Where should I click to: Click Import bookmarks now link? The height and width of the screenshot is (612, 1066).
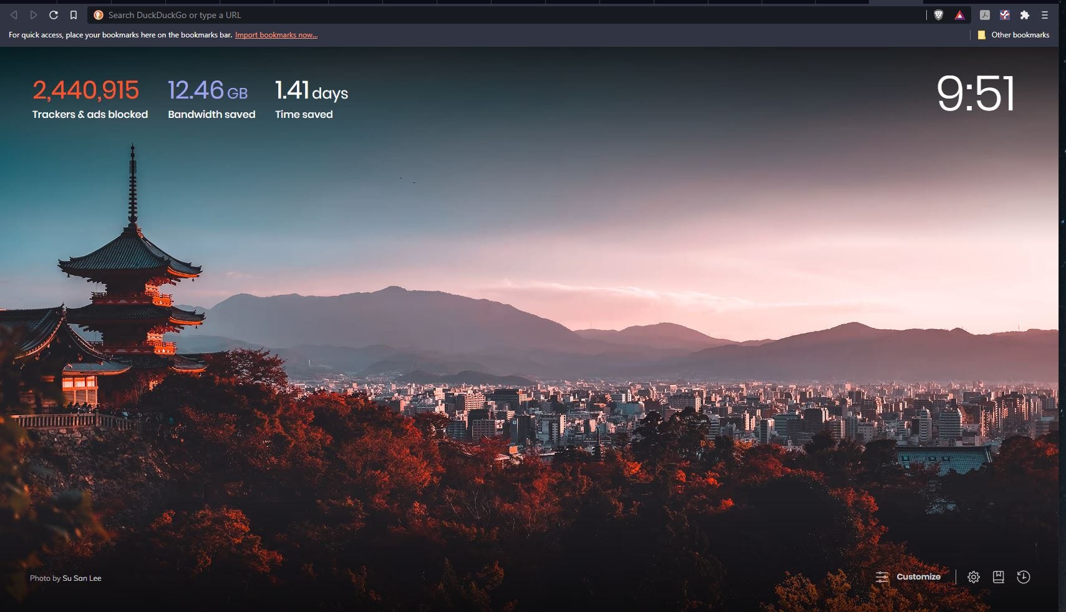(x=276, y=35)
